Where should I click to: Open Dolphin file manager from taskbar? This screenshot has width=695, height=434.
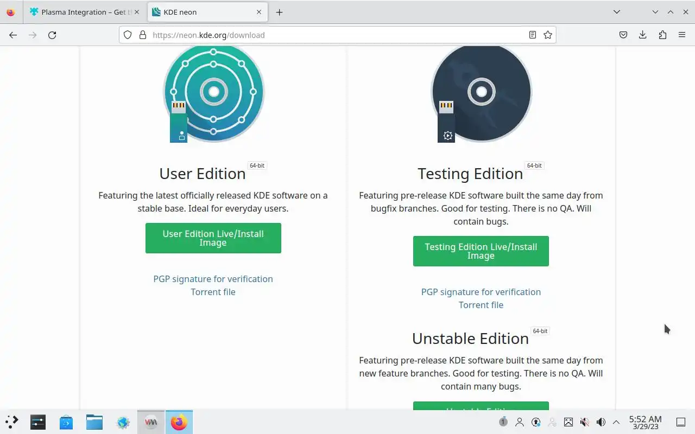(94, 422)
